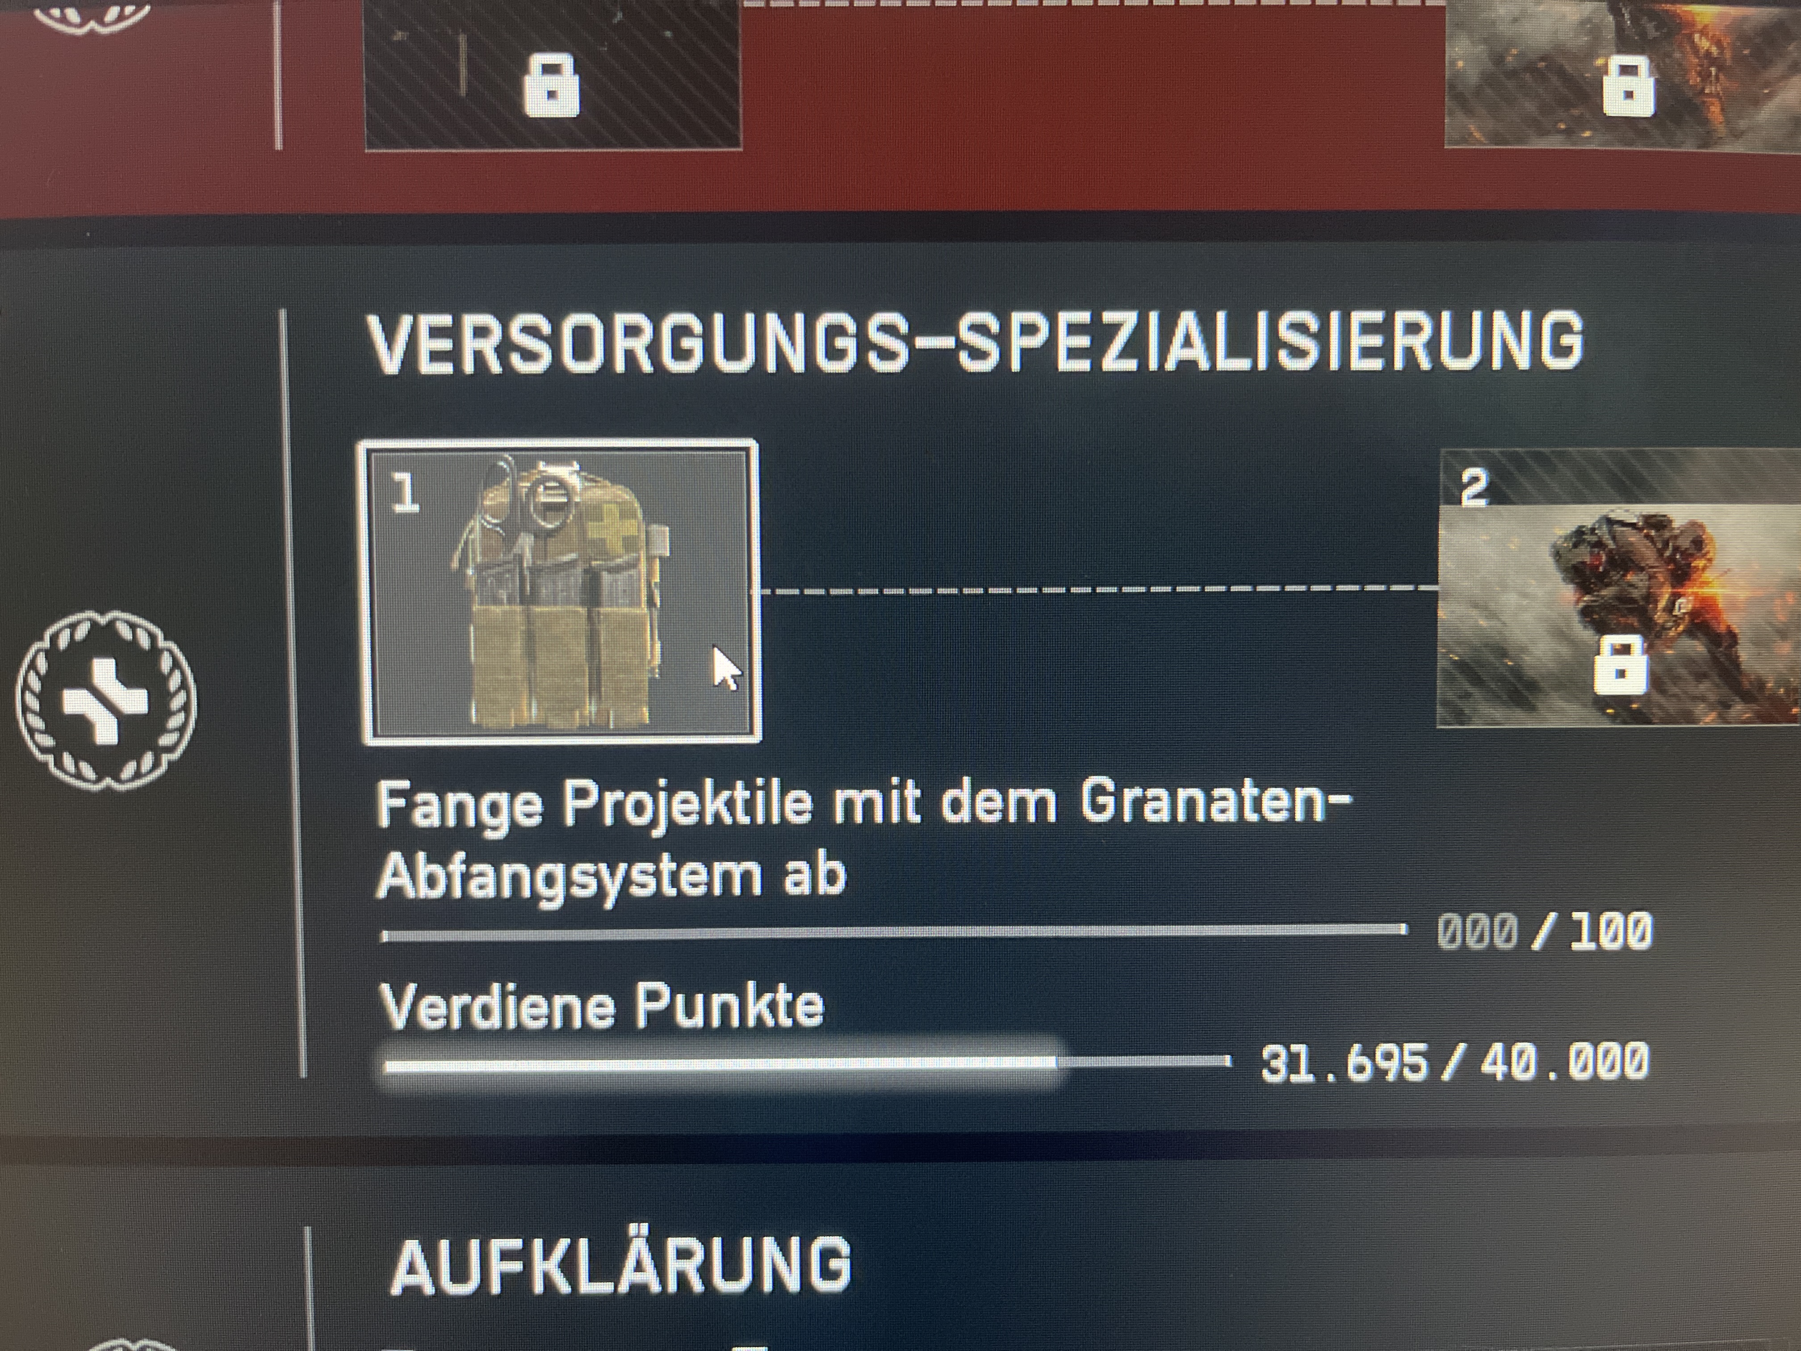Image resolution: width=1801 pixels, height=1351 pixels.
Task: Click the 000 / 100 progress counter
Action: [1545, 931]
